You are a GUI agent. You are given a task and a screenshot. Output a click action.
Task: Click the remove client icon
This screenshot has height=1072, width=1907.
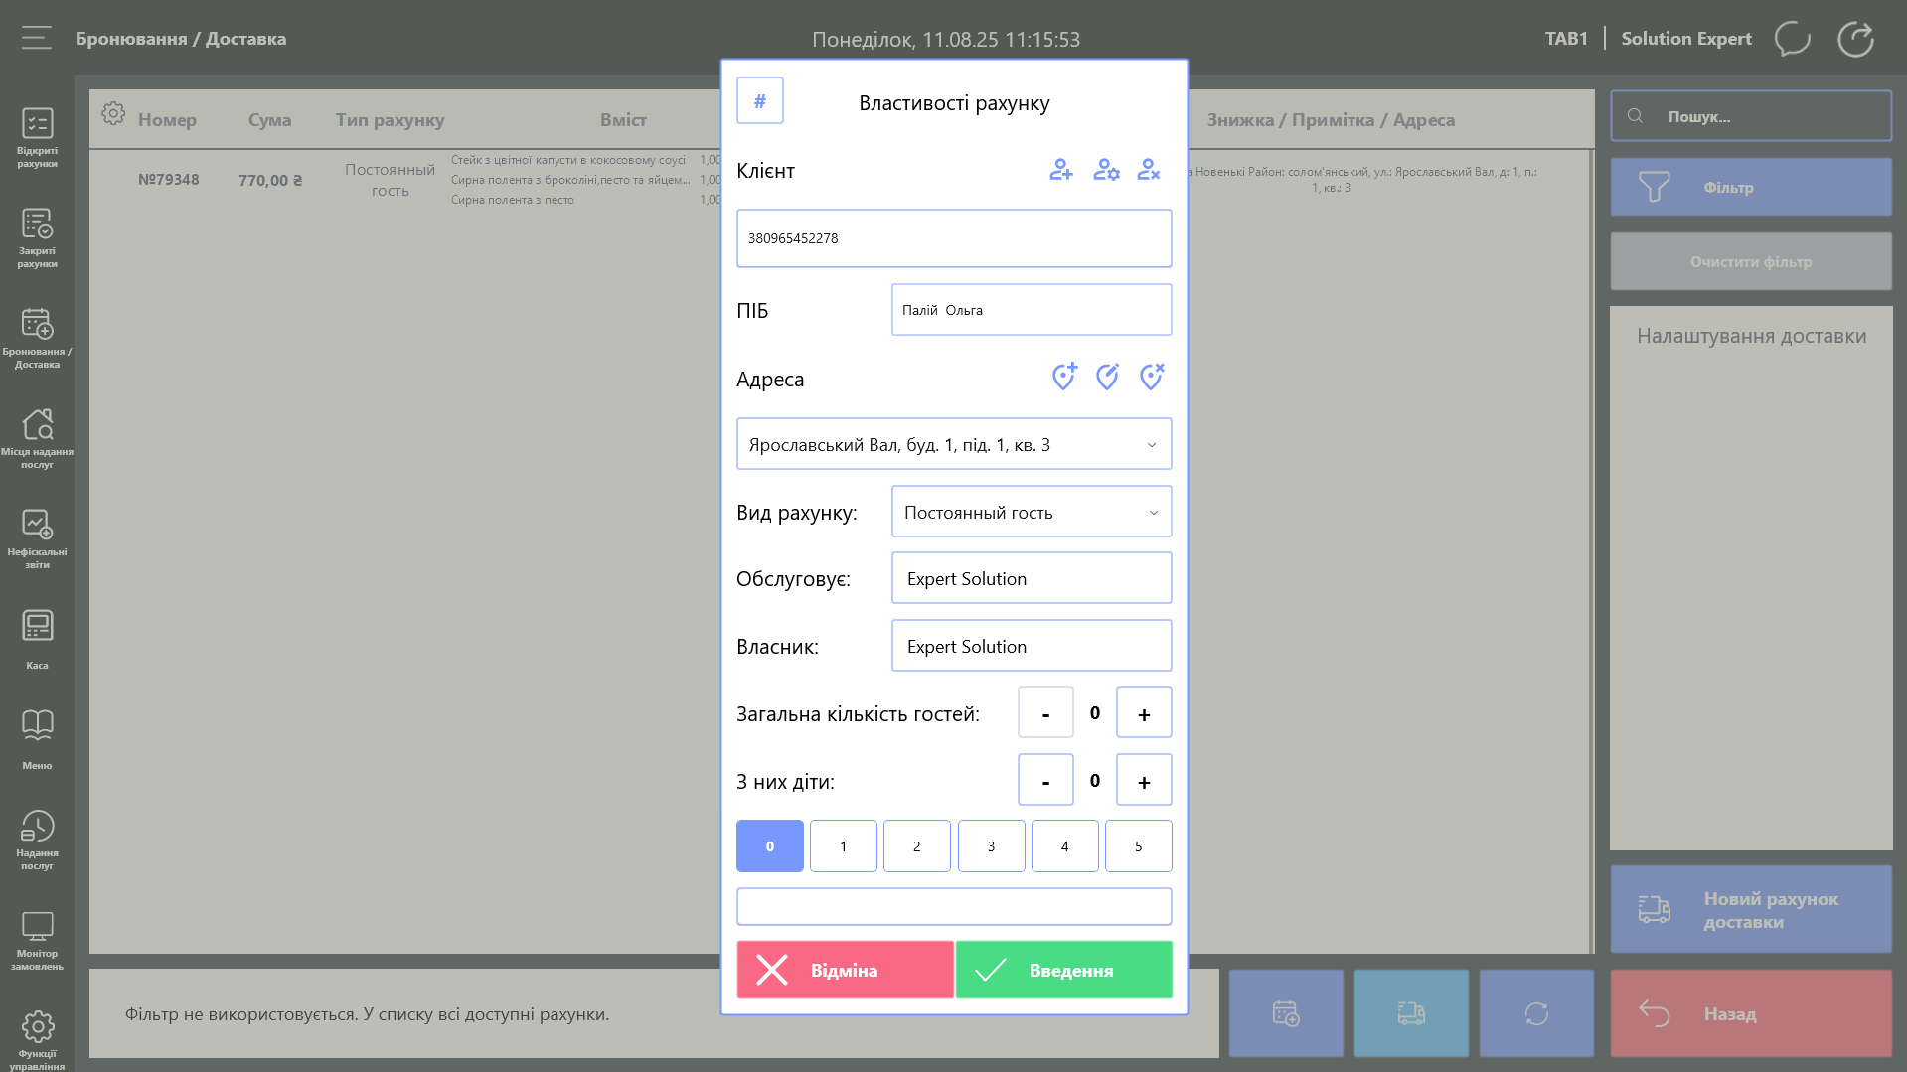tap(1149, 170)
